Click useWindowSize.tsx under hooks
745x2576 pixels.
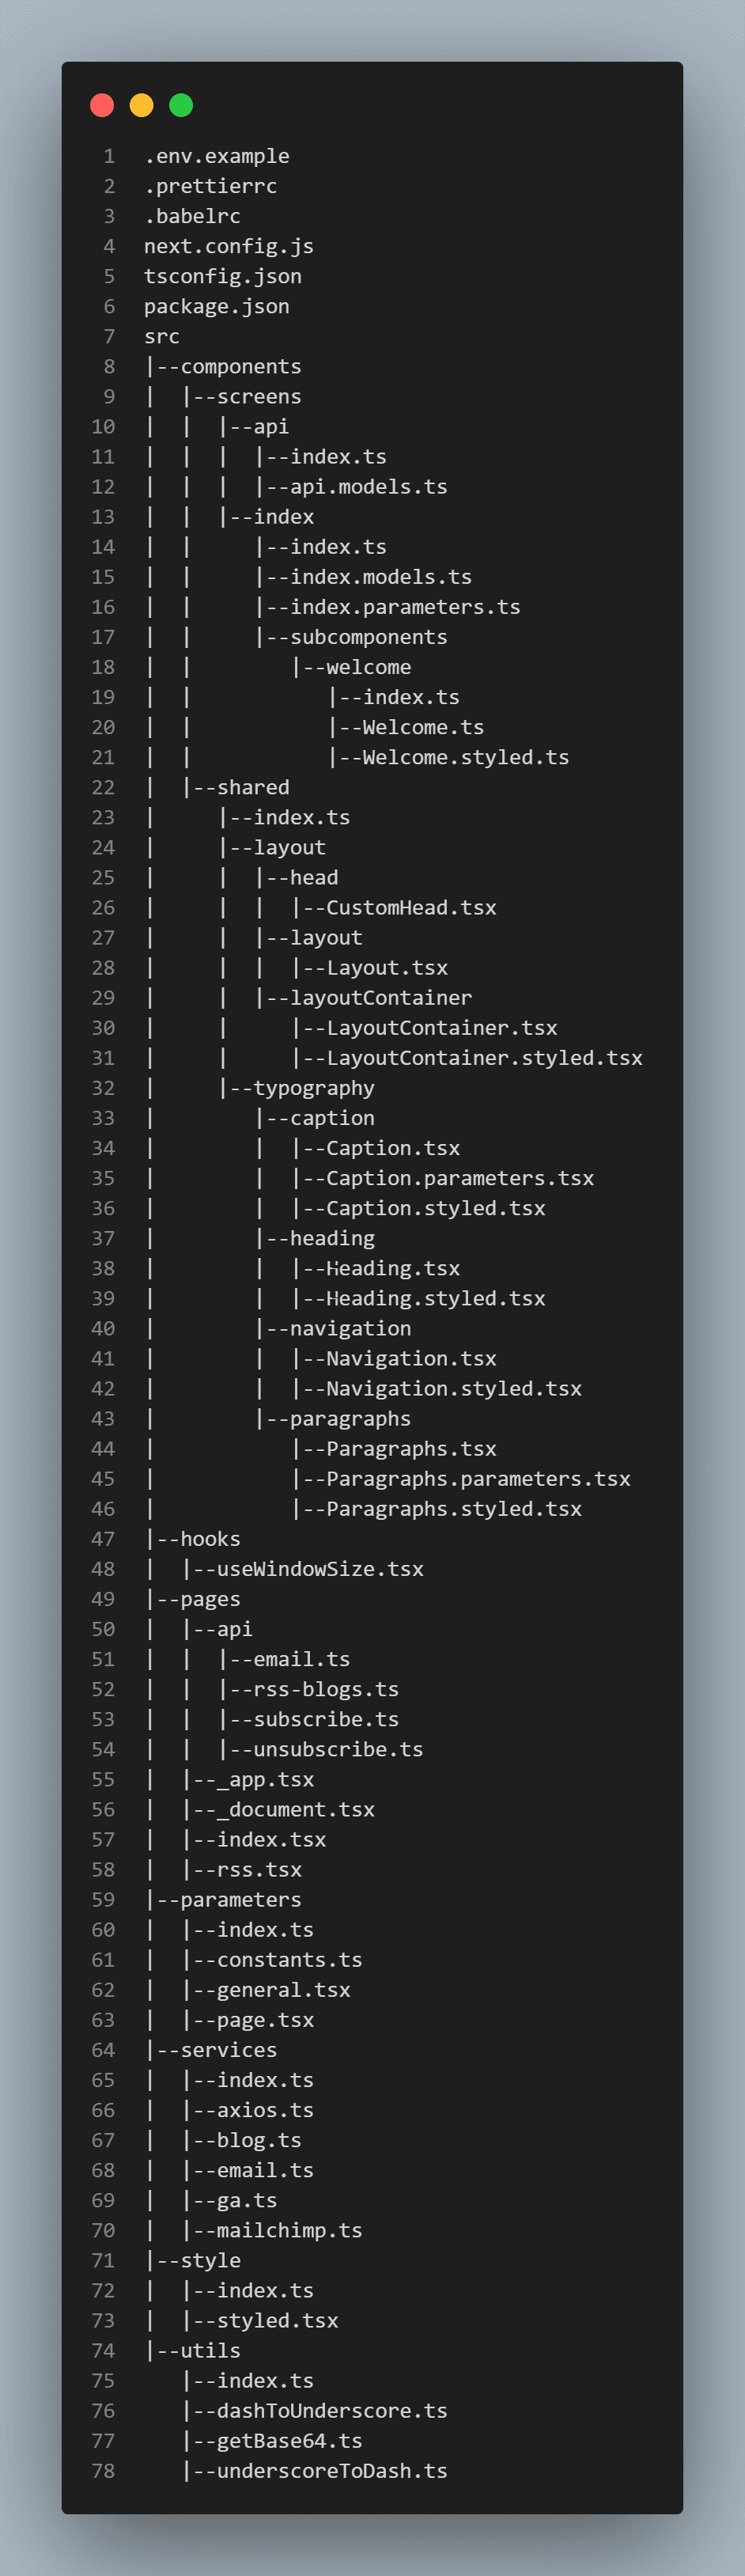[320, 1569]
